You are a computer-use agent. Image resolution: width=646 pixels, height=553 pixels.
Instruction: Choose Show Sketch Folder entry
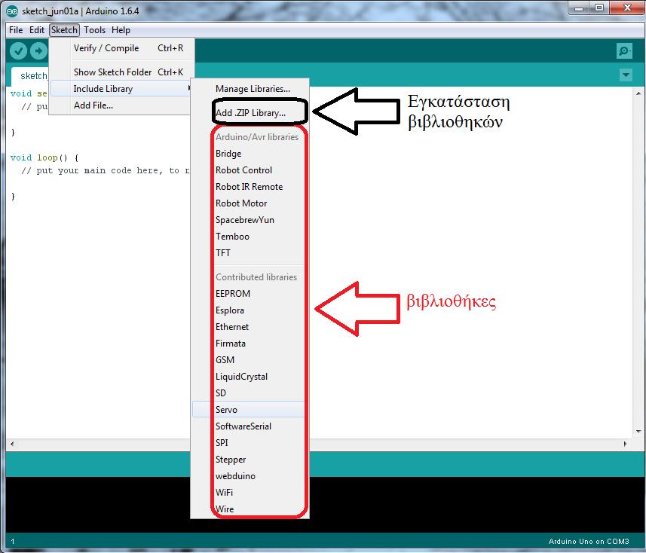click(x=121, y=72)
